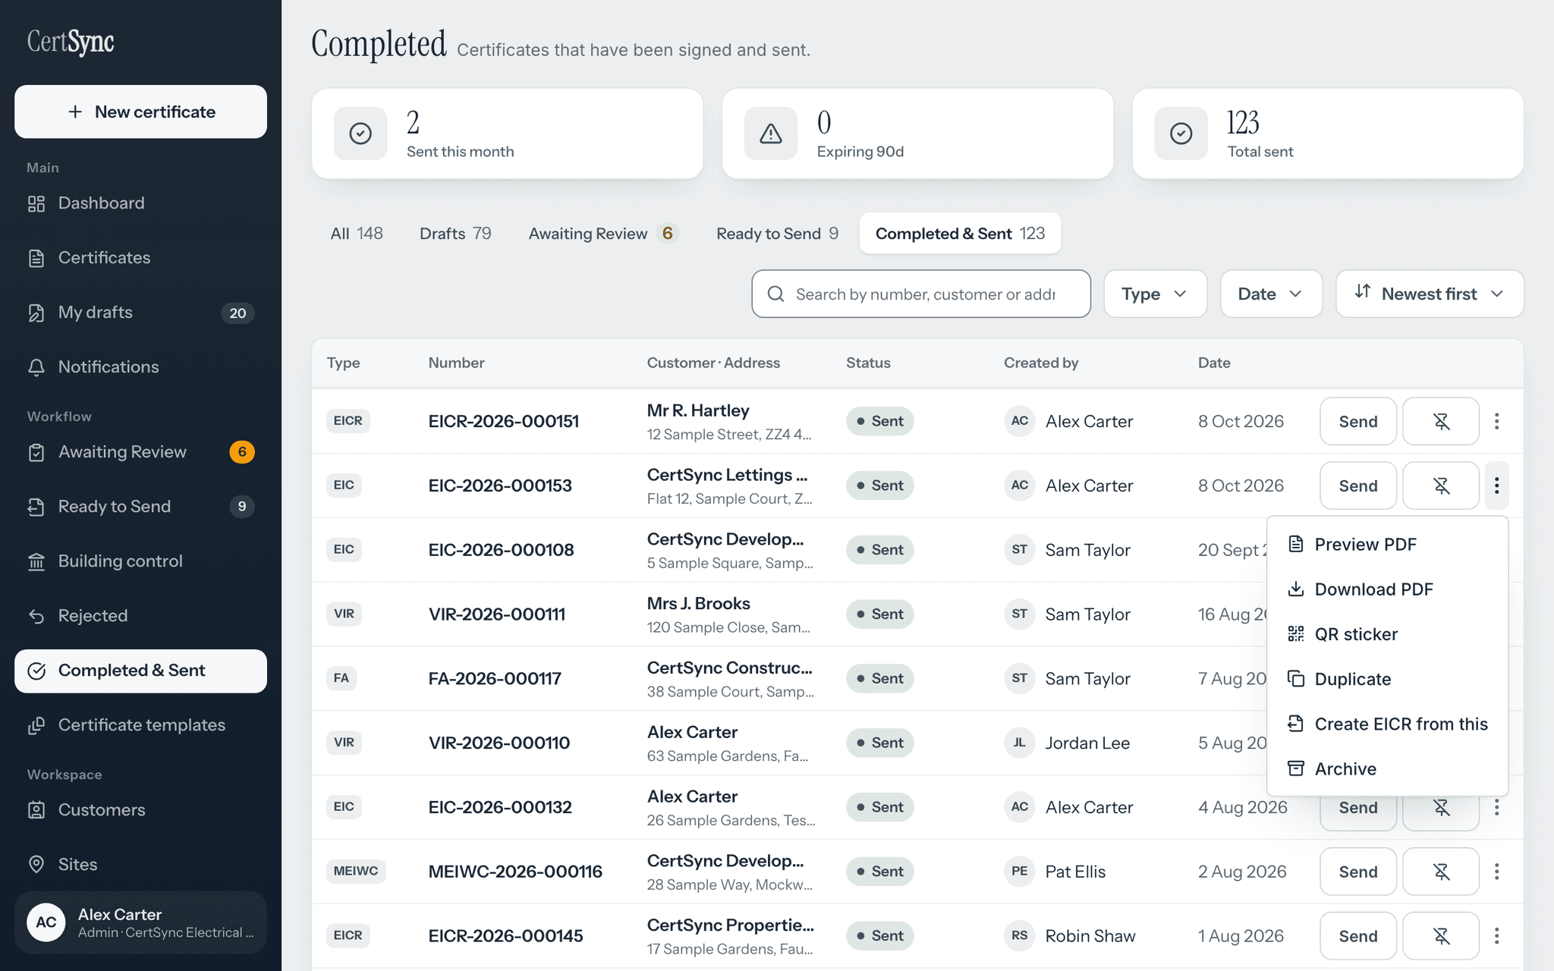1554x971 pixels.
Task: Switch to the All 148 tab
Action: [x=357, y=234]
